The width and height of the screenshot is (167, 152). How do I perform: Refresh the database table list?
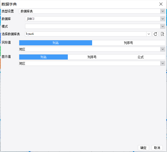pos(155,34)
